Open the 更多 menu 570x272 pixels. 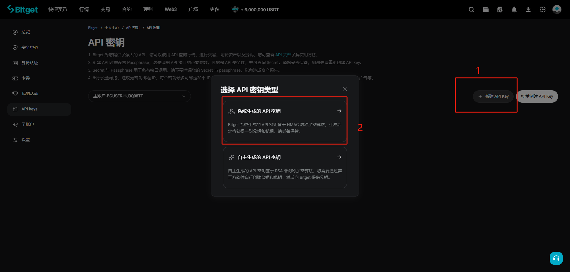[215, 9]
